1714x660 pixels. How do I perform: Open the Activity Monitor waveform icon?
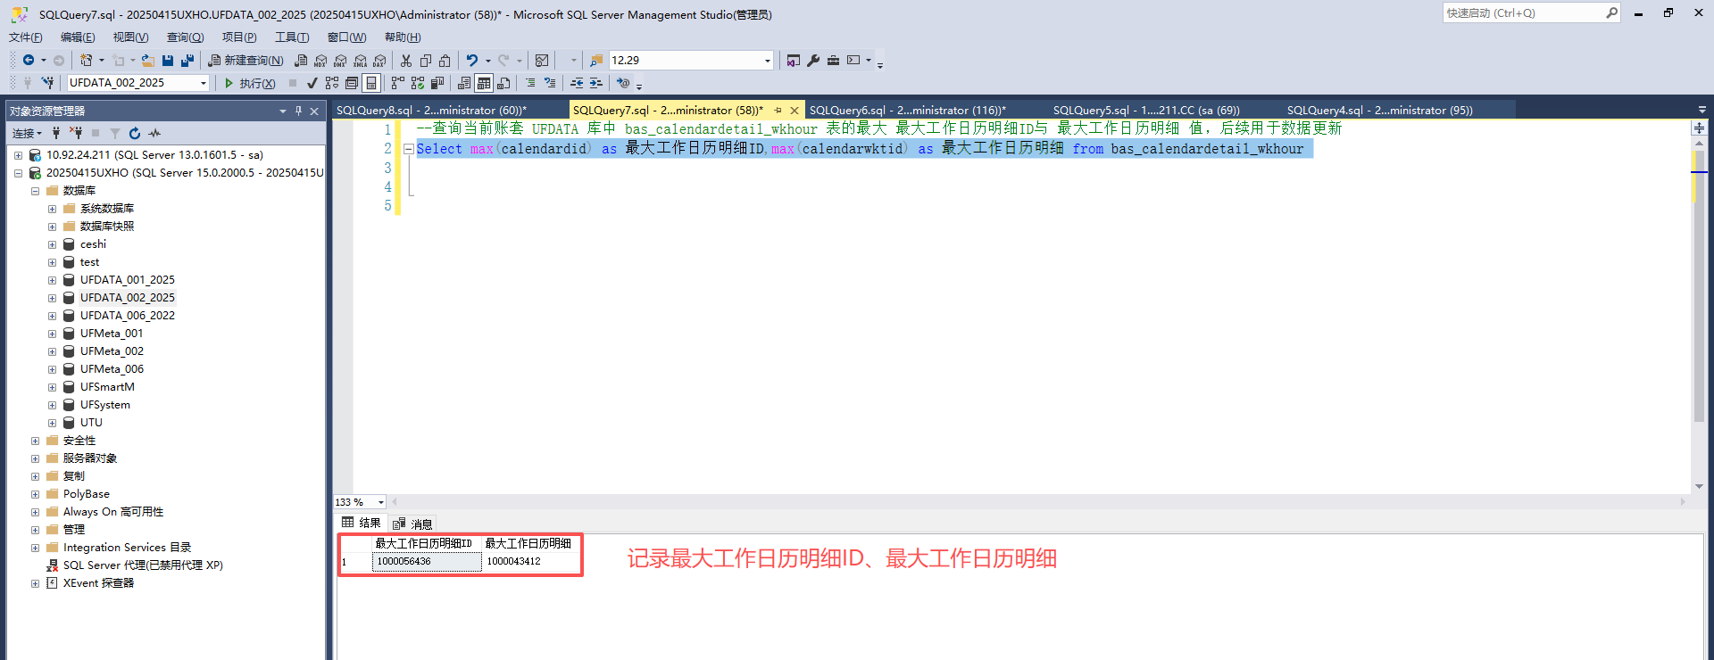tap(154, 133)
